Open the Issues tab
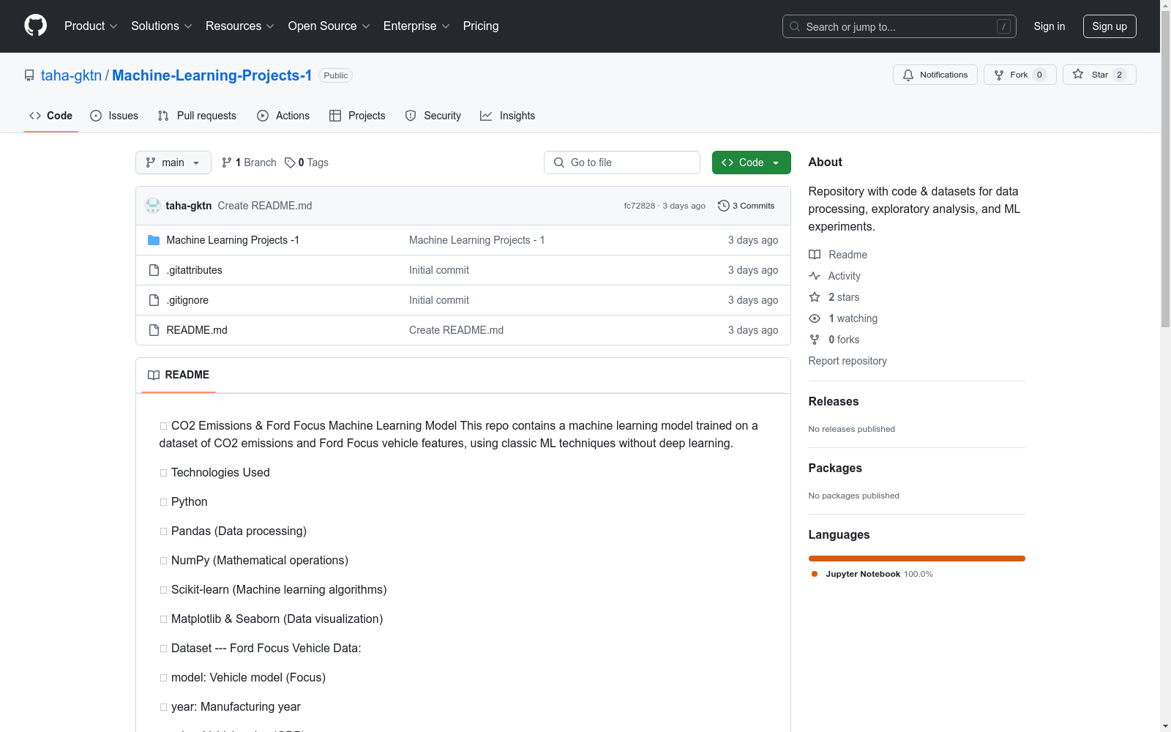Viewport: 1171px width, 732px height. [x=114, y=116]
